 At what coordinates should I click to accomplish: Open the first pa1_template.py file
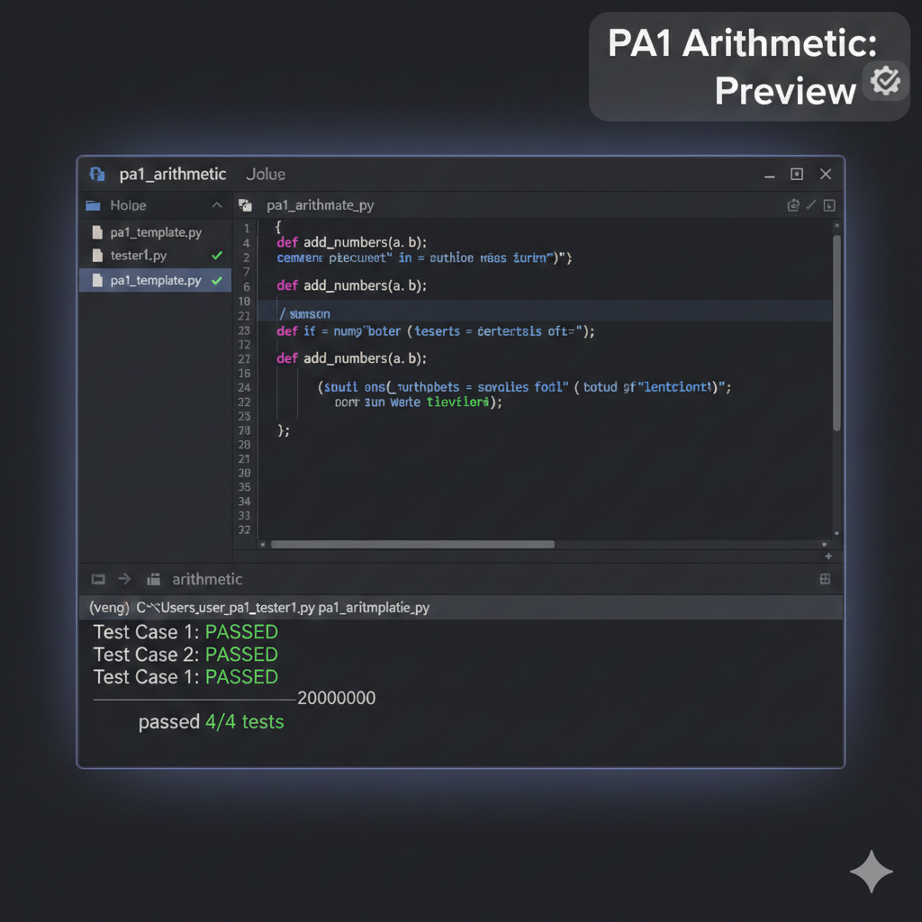pyautogui.click(x=155, y=232)
